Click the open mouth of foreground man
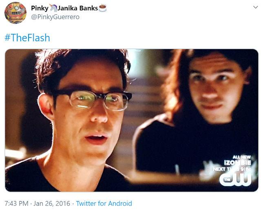This screenshot has height=210, width=261. (96, 139)
